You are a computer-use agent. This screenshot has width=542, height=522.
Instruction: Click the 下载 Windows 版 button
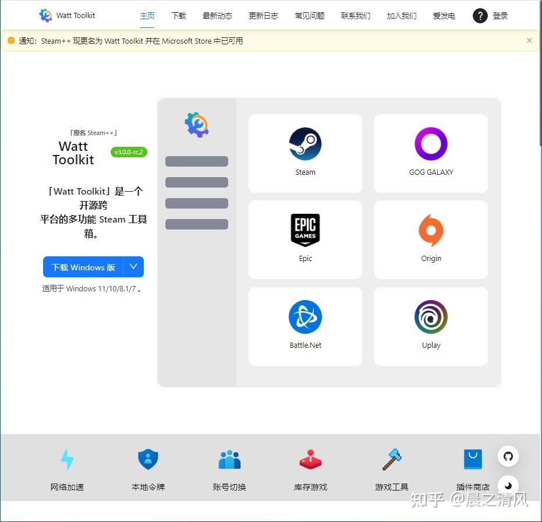[x=83, y=267]
